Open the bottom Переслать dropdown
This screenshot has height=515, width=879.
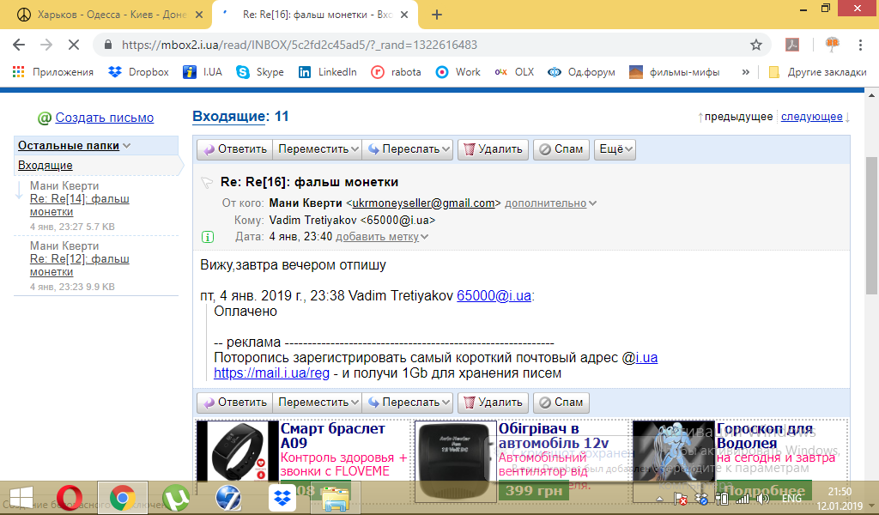pyautogui.click(x=408, y=403)
